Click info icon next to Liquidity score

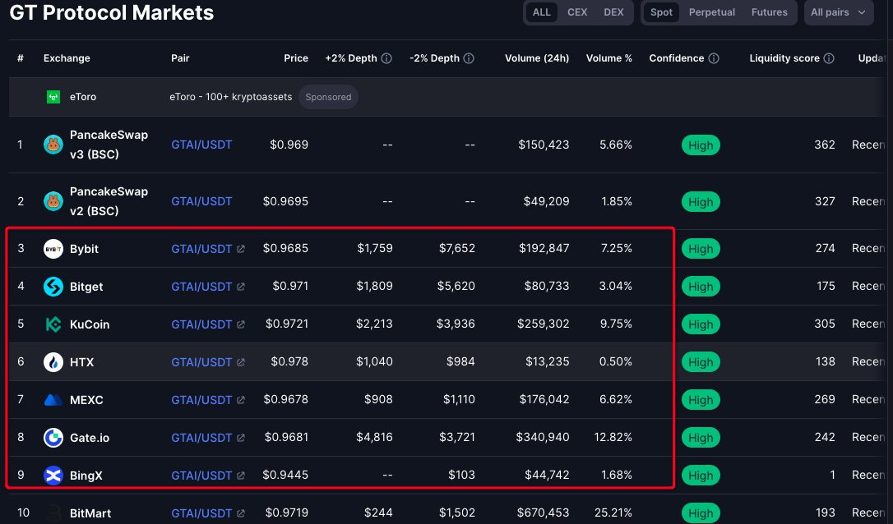click(x=829, y=58)
